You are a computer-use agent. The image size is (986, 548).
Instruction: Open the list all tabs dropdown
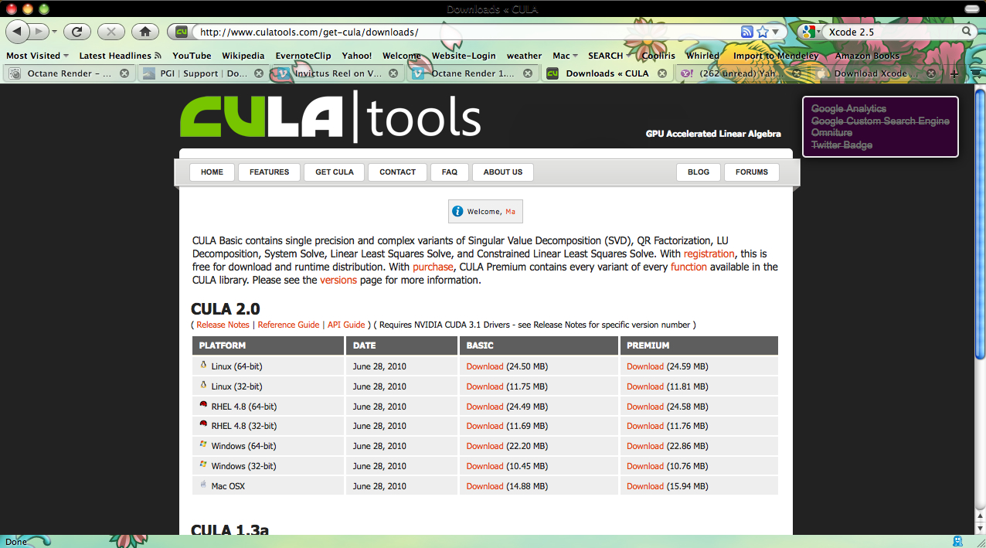(976, 73)
